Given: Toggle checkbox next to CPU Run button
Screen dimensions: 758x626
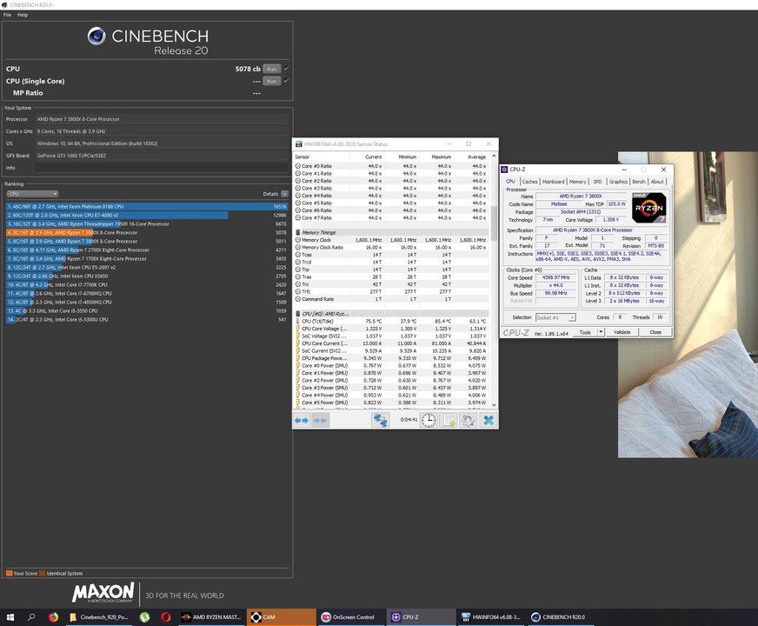Looking at the screenshot, I should [286, 69].
